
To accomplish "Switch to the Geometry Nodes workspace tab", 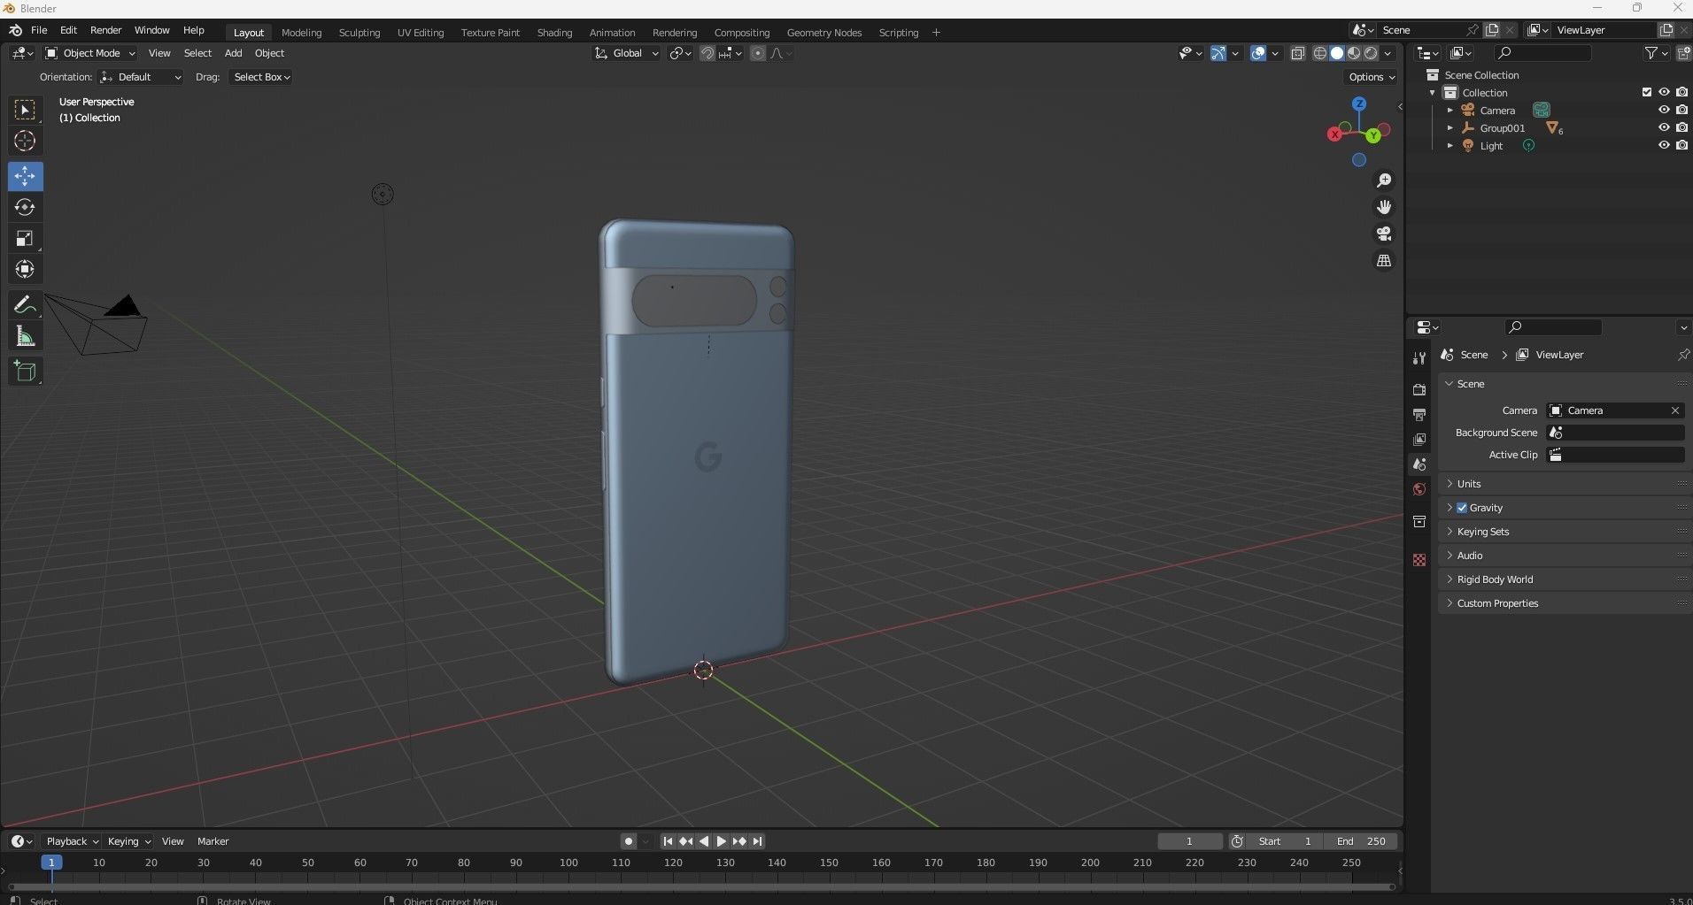I will coord(823,33).
